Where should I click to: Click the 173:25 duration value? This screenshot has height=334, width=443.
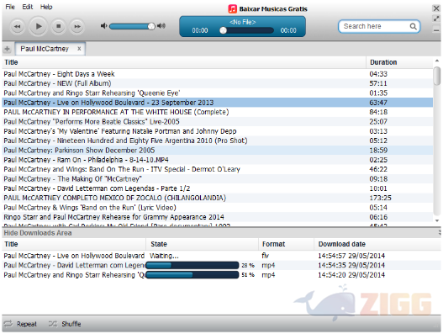tap(380, 198)
